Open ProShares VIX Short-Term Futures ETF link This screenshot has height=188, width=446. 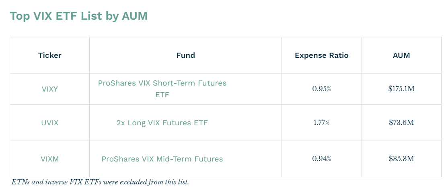162,83
